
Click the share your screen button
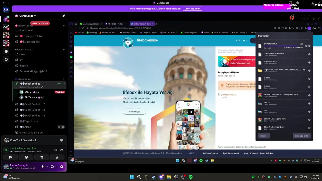(x=26, y=157)
